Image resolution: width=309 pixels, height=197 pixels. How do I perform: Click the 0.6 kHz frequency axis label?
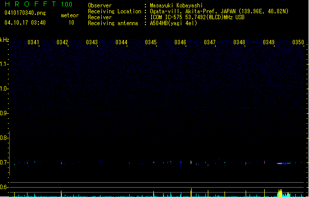(4, 187)
